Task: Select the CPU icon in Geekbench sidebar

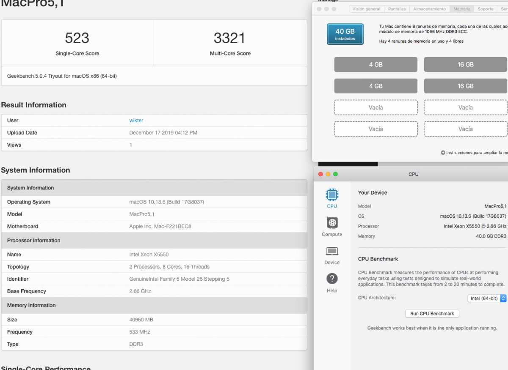Action: pyautogui.click(x=332, y=195)
